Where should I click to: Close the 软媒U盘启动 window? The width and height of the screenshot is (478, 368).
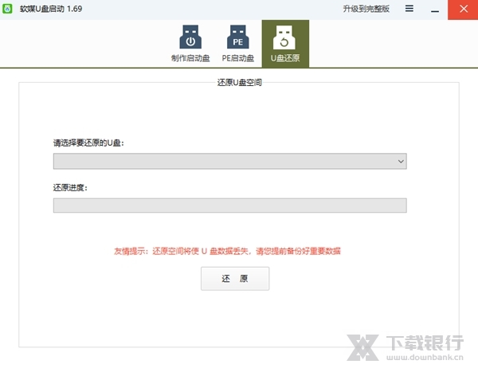click(463, 10)
